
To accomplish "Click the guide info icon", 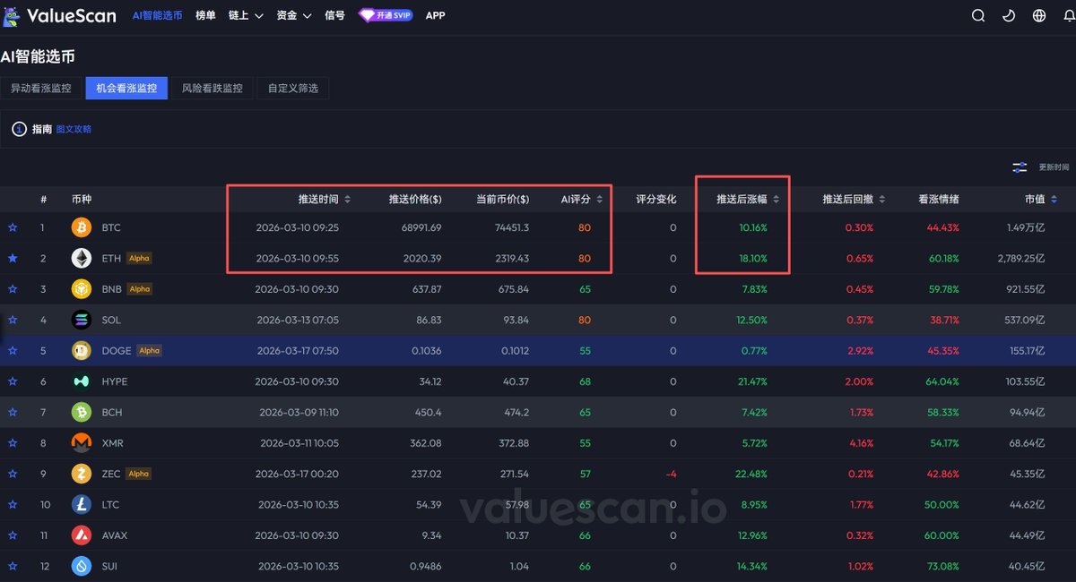I will click(x=19, y=129).
